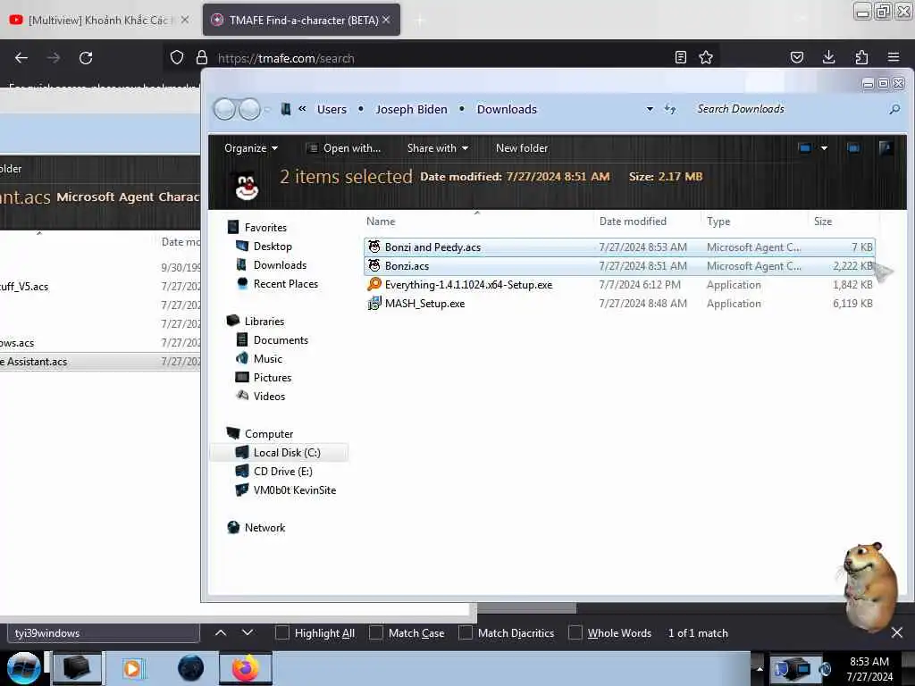Switch to the Multiview YouTube tab
The height and width of the screenshot is (686, 915).
point(98,20)
